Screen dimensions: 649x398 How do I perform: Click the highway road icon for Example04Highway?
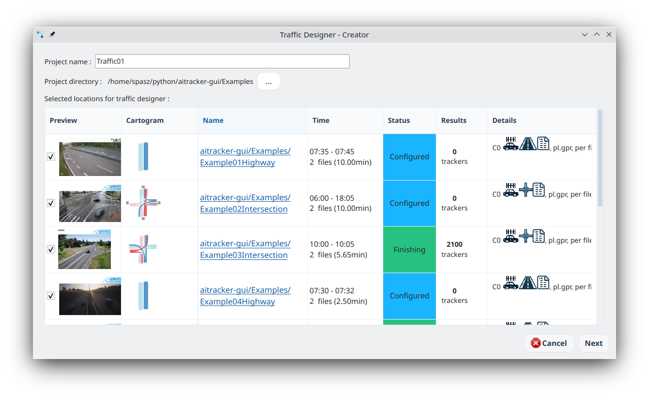click(x=528, y=282)
